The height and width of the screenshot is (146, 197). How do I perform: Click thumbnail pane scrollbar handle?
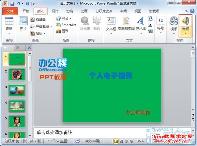[x=30, y=69]
